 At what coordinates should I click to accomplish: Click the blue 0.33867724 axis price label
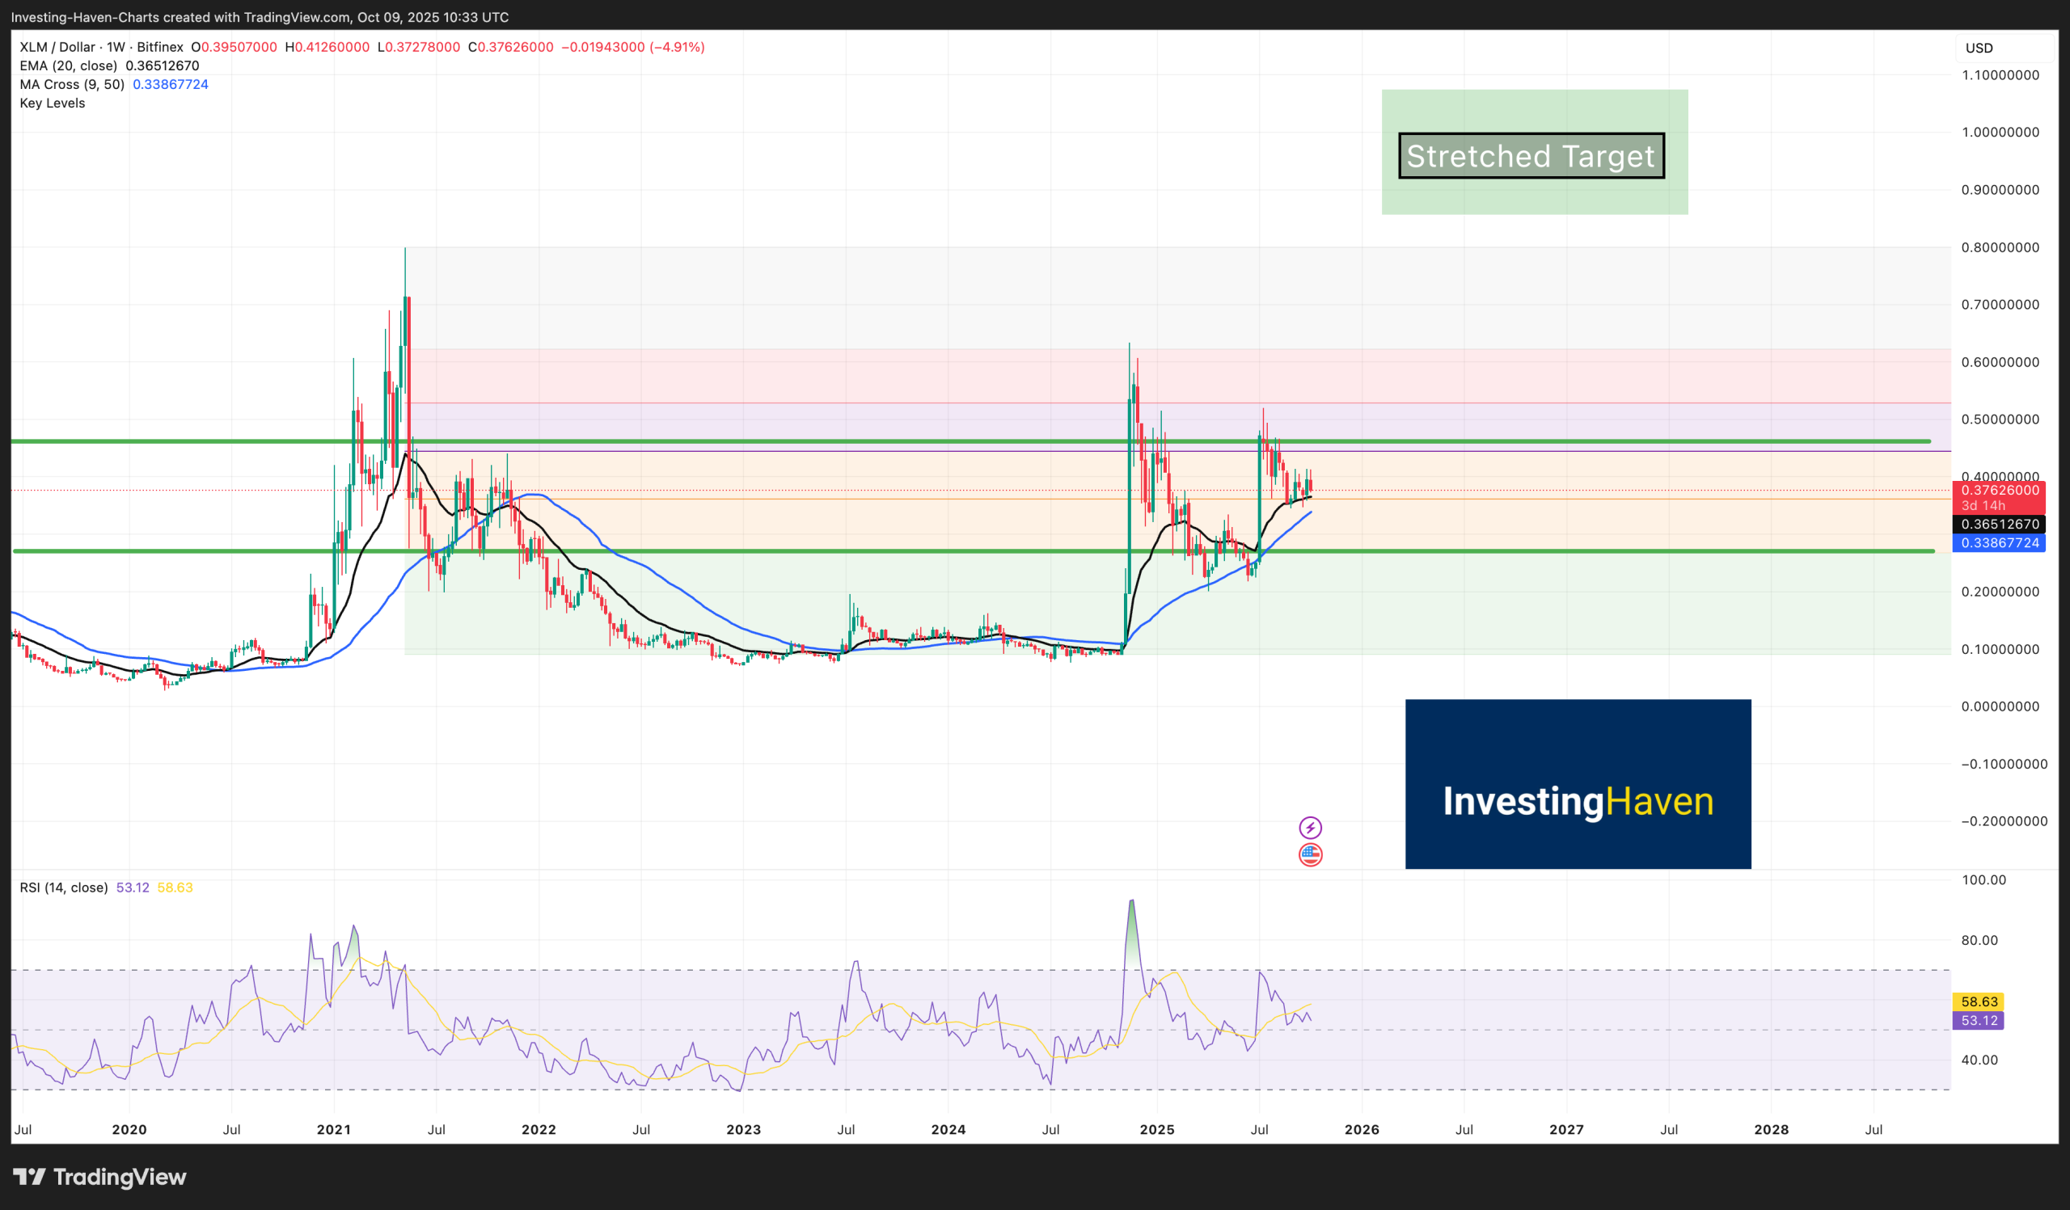tap(2000, 542)
